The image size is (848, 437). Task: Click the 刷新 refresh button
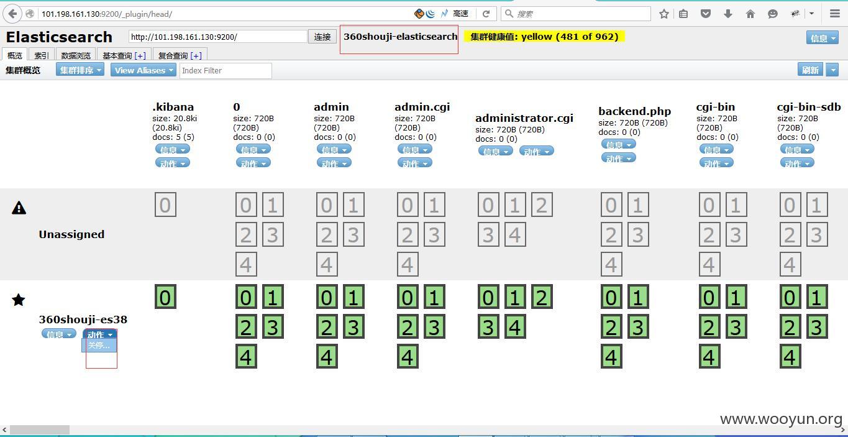(810, 70)
